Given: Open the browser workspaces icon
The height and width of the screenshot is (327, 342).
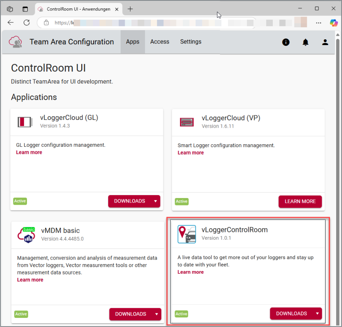Looking at the screenshot, I should point(10,9).
